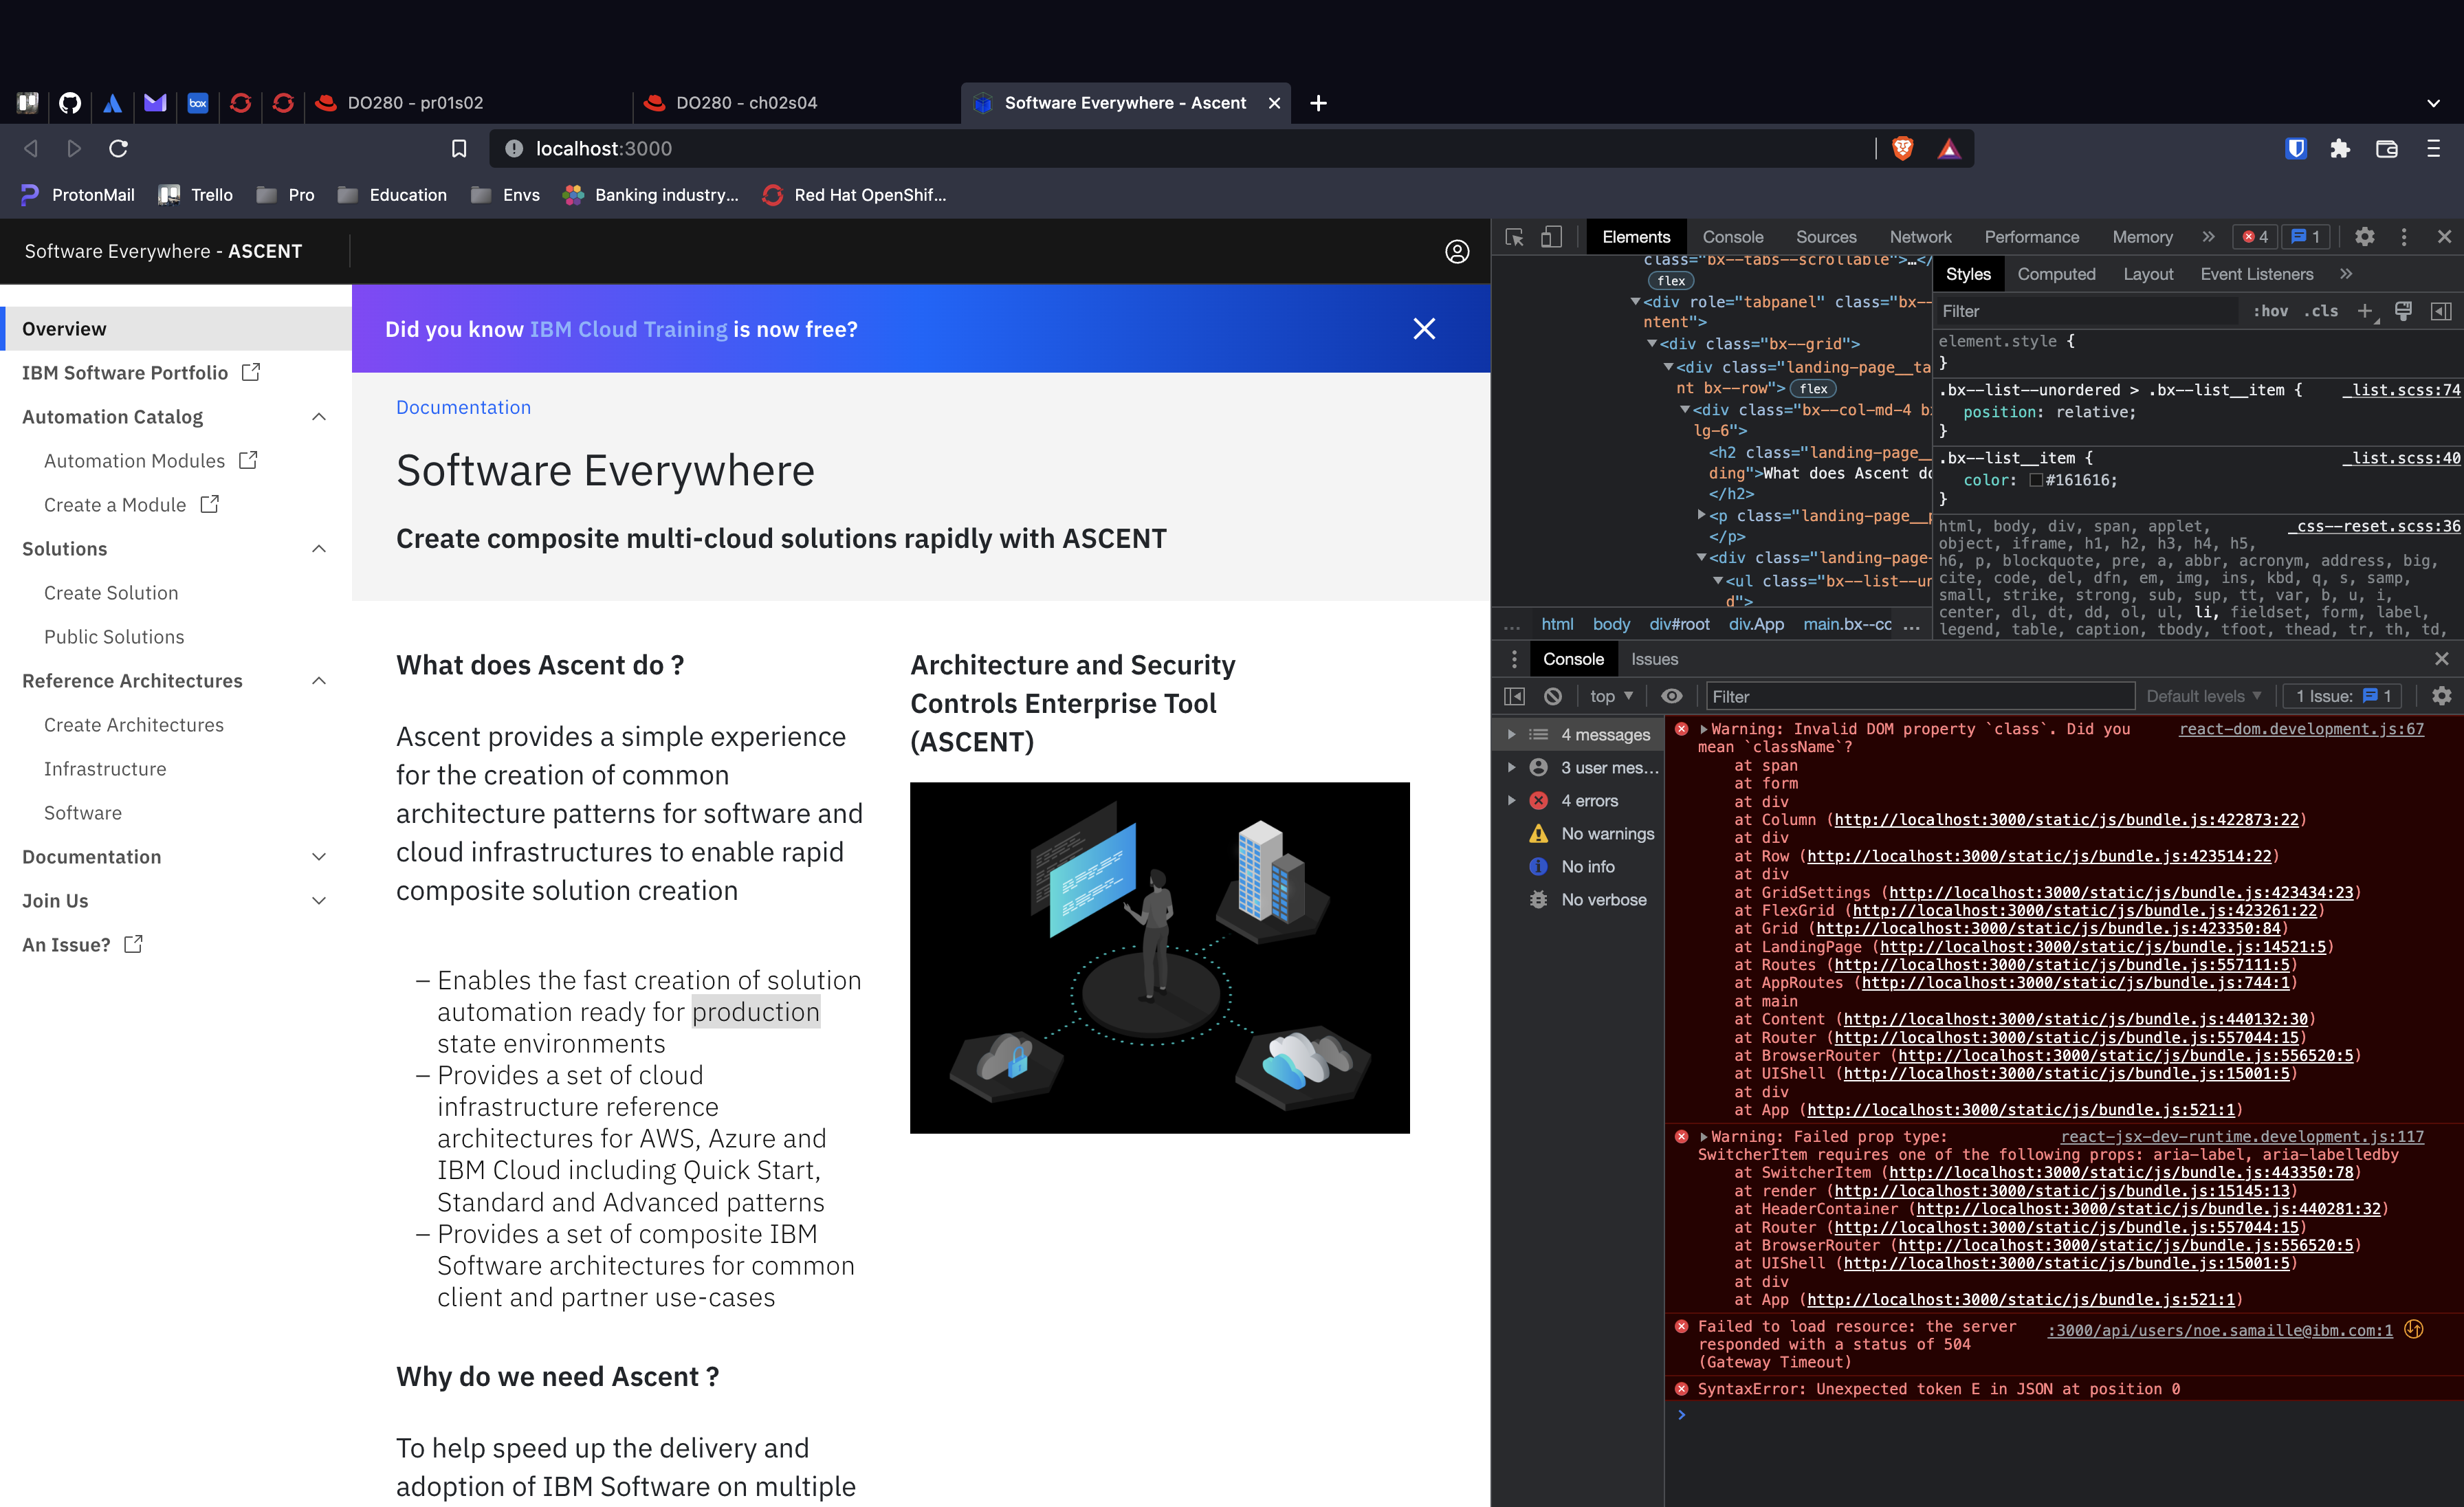Bookmark this page via bookmark icon
This screenshot has width=2464, height=1507.
459,149
